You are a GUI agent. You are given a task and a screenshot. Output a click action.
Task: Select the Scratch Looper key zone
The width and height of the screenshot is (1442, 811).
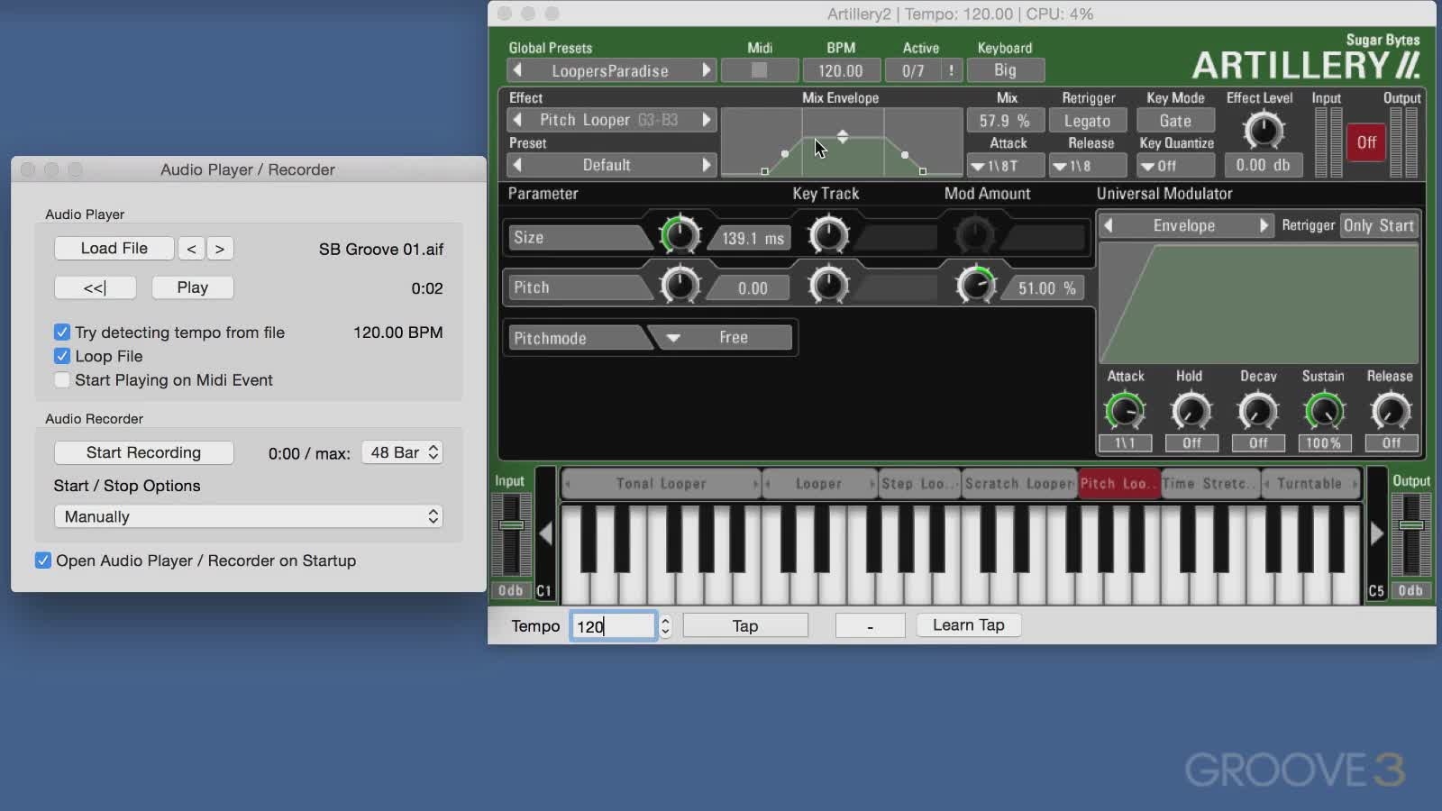tap(1019, 484)
